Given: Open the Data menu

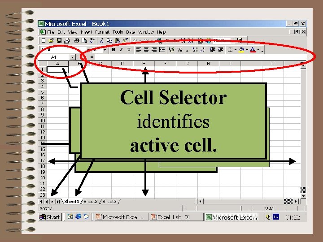Looking at the screenshot, I should pyautogui.click(x=131, y=32).
